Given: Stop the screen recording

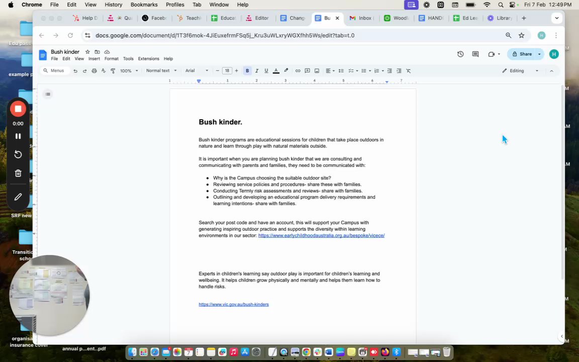Looking at the screenshot, I should 18,109.
